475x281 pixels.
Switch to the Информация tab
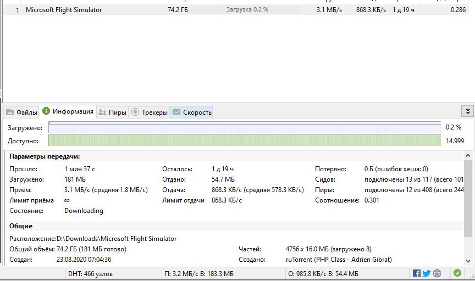(x=68, y=111)
